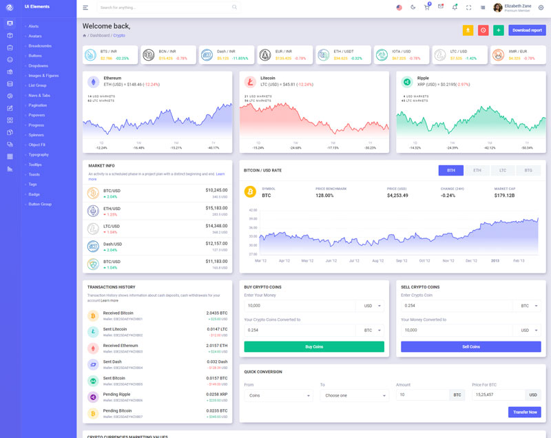551x438 pixels.
Task: Open the Coins dropdown in Quick Conversion
Action: (278, 395)
